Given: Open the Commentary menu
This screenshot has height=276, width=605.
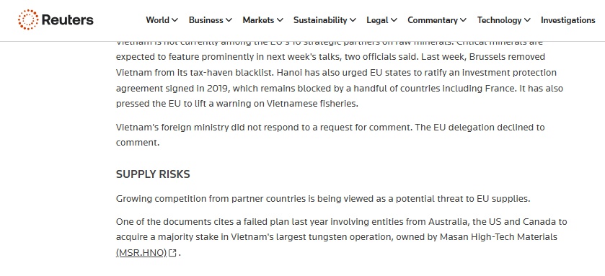Looking at the screenshot, I should pos(433,20).
